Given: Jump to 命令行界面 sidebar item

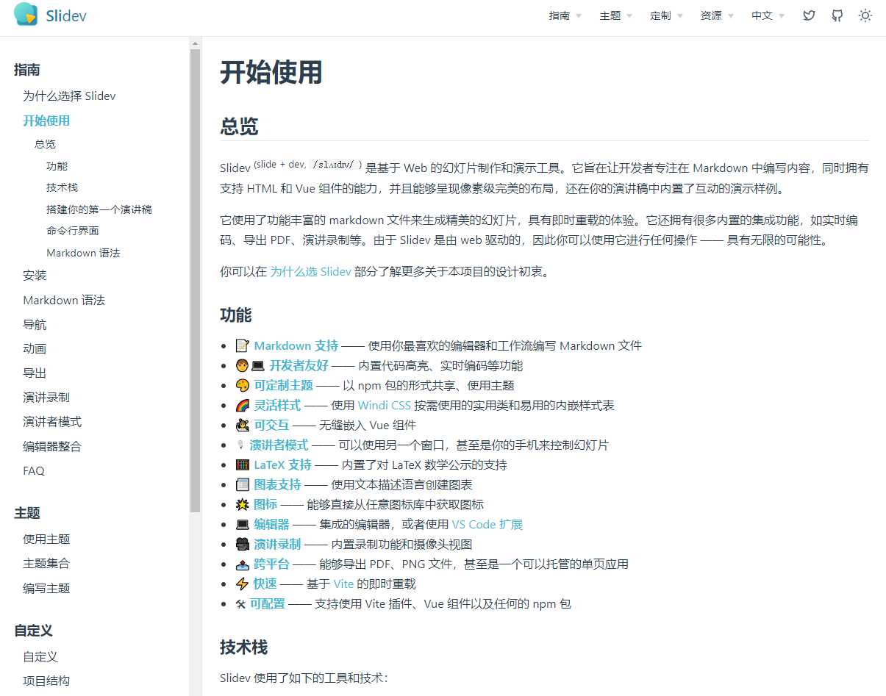Looking at the screenshot, I should click(x=73, y=231).
